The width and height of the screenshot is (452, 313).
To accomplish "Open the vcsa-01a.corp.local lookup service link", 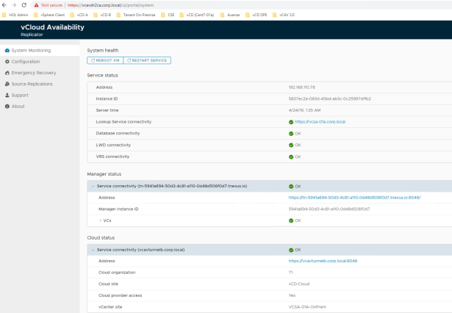I will [x=320, y=121].
